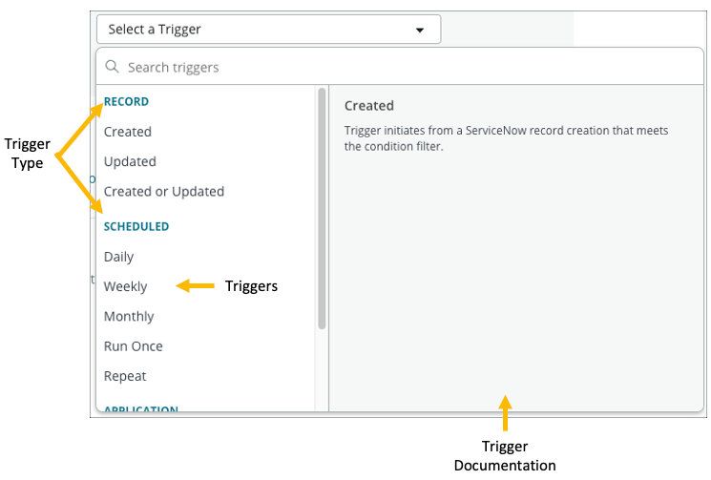Click the Select a Trigger label text
Image resolution: width=711 pixels, height=480 pixels.
155,30
